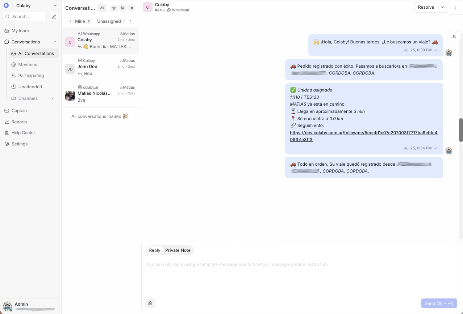Expand the Channels submenu
463x314 pixels.
pos(53,98)
